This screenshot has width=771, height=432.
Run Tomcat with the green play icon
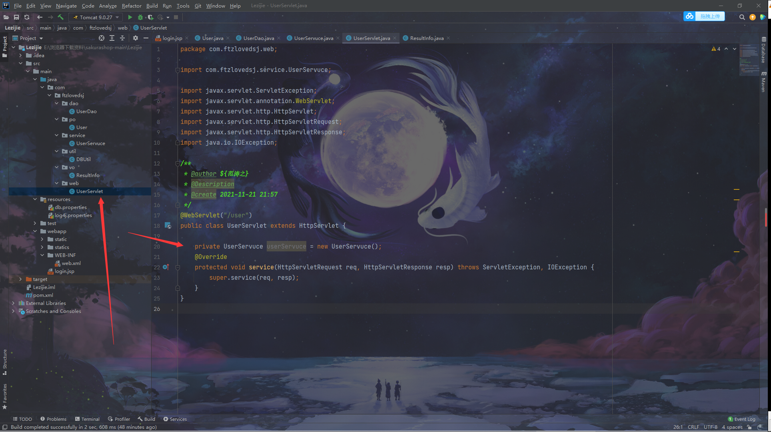[130, 17]
